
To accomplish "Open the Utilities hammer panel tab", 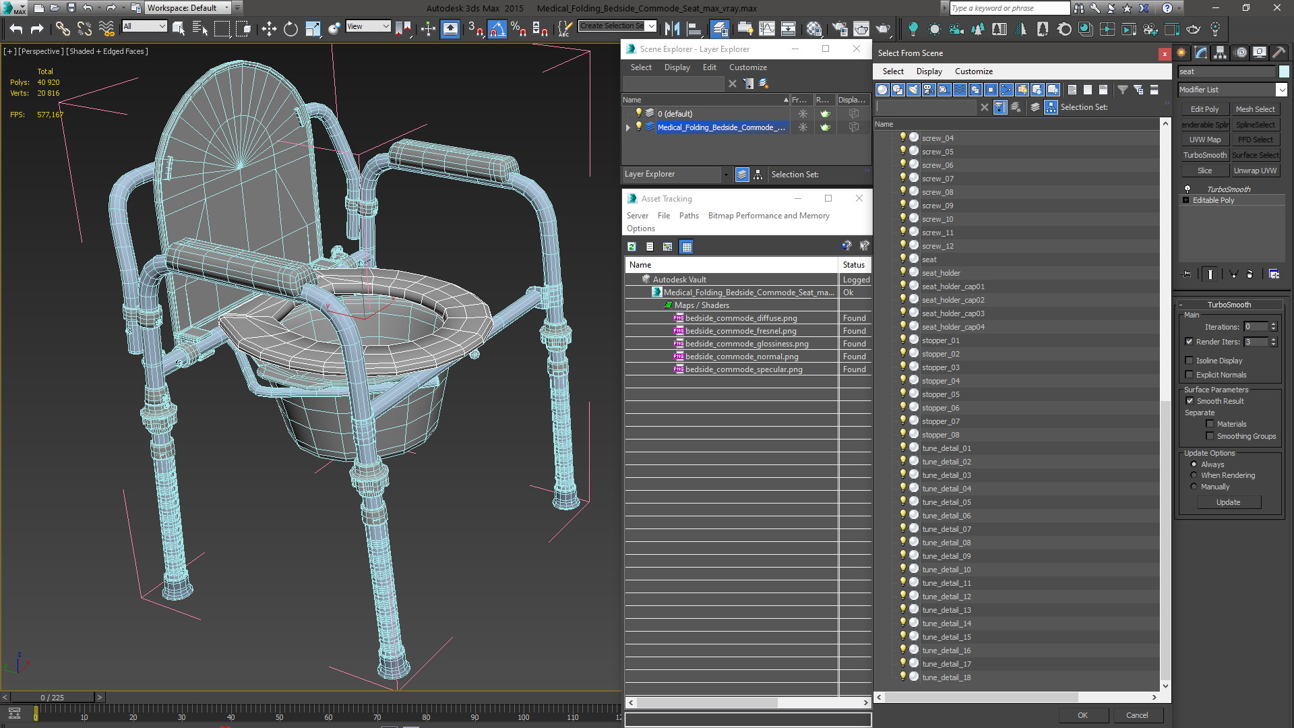I will point(1278,53).
